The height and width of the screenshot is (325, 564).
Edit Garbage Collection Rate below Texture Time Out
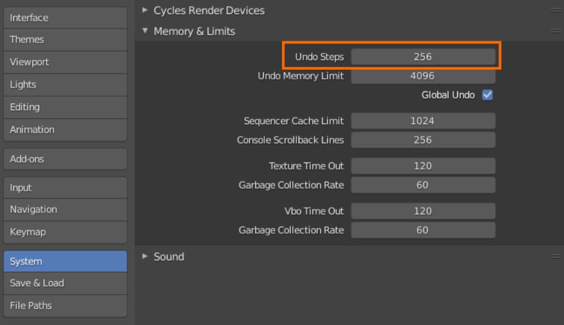click(x=423, y=185)
